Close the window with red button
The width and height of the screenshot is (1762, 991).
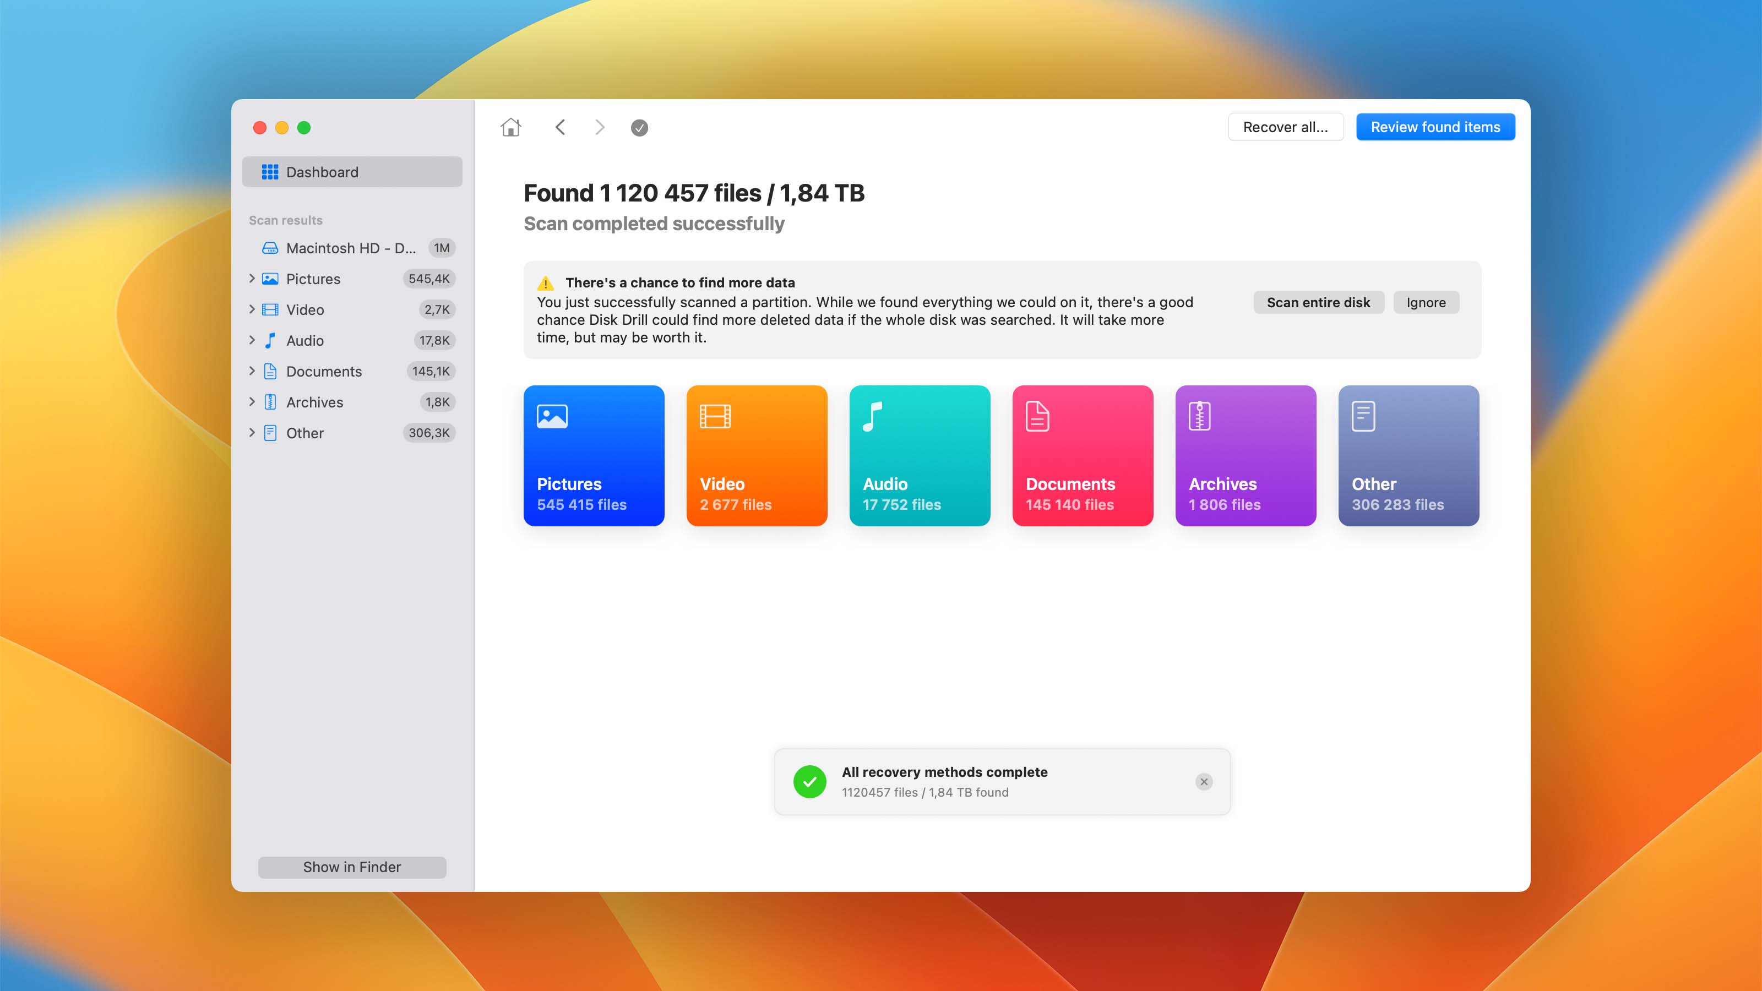click(259, 128)
